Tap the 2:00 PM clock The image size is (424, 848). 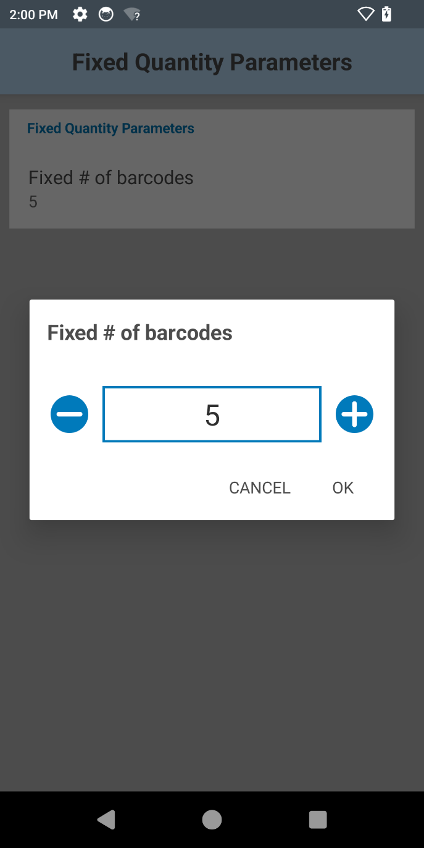click(x=34, y=15)
